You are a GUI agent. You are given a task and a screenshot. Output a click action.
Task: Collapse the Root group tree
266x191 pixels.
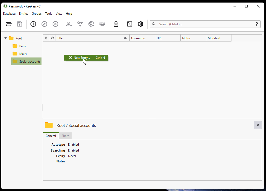(x=6, y=38)
